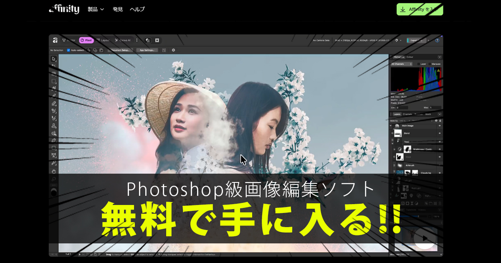Image resolution: width=501 pixels, height=263 pixels.
Task: Select the rectangular marquee selection tool
Action: point(54,81)
